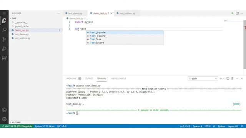Open Explorer more actions ellipsis
Image resolution: width=246 pixels, height=138 pixels.
[x=58, y=13]
